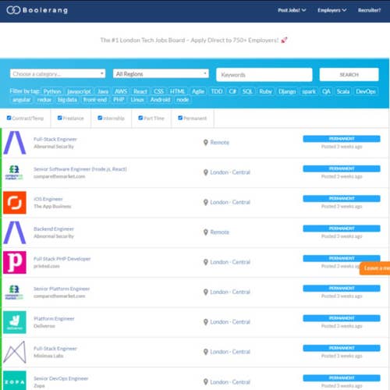Open the Minimax Labs company logo
Screen dimensions: 390x390
click(15, 352)
